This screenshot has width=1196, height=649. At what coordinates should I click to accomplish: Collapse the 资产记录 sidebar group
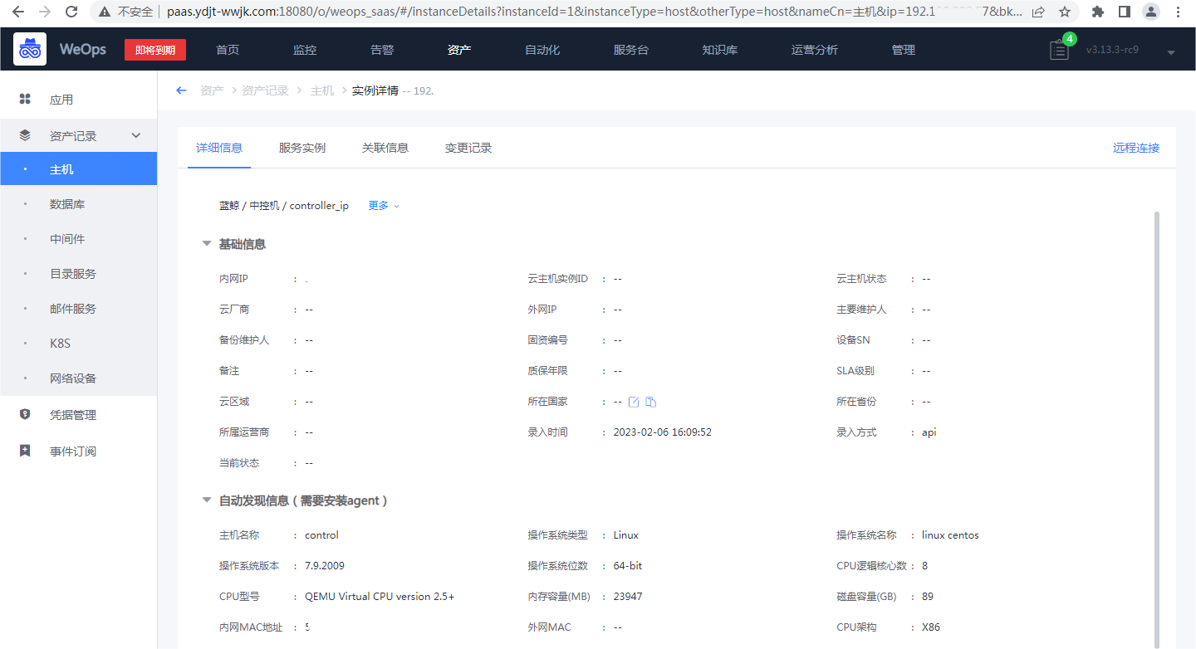136,135
